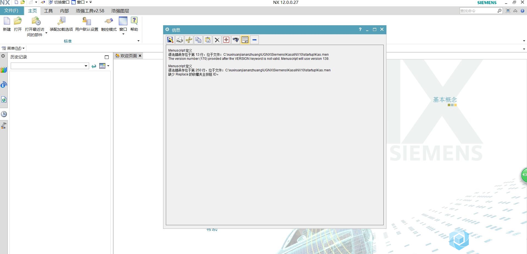Close the 欢迎页面 tab
Image resolution: width=527 pixels, height=254 pixels.
(x=140, y=56)
